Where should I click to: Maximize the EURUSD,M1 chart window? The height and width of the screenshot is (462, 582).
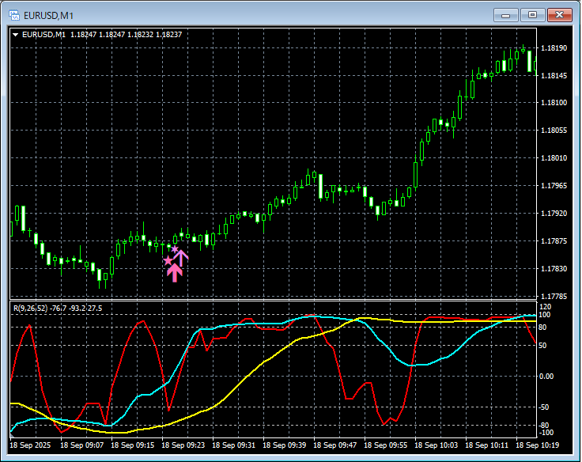coord(531,14)
